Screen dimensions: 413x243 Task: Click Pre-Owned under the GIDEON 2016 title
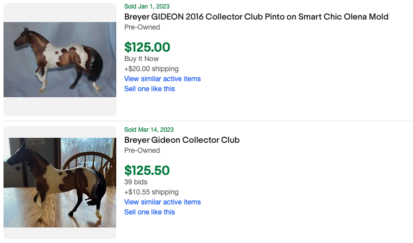[x=142, y=27]
